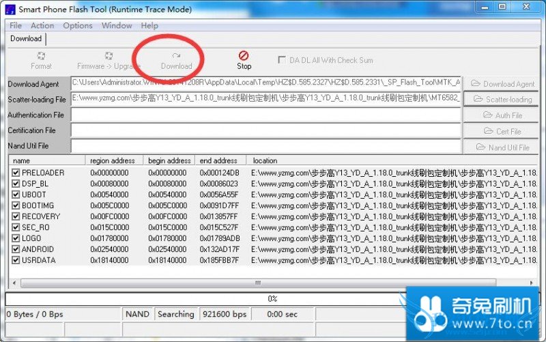The width and height of the screenshot is (546, 342).
Task: Uncheck the UBOOT partition checkbox
Action: click(16, 195)
